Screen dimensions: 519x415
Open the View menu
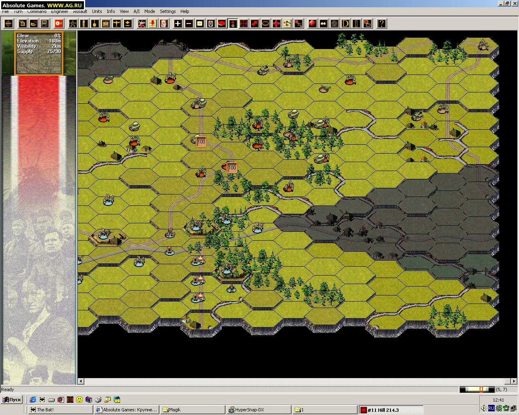[124, 11]
